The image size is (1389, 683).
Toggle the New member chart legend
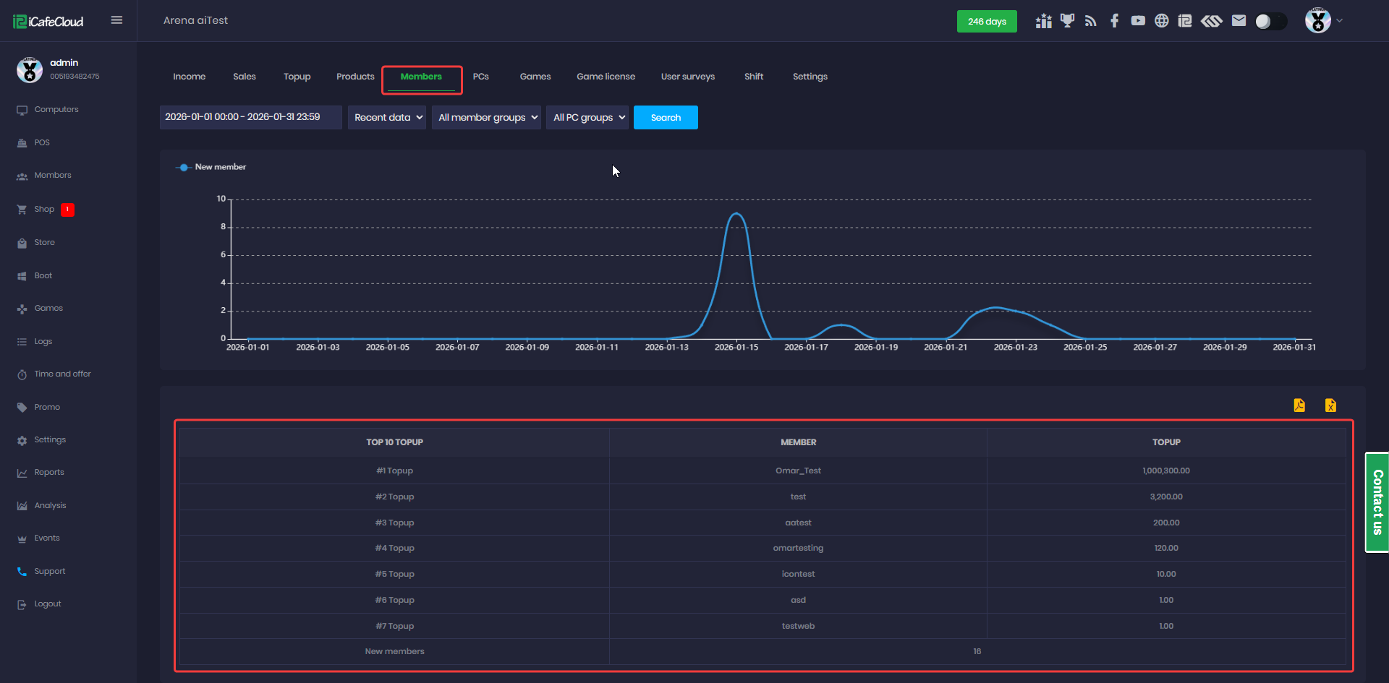pyautogui.click(x=211, y=167)
